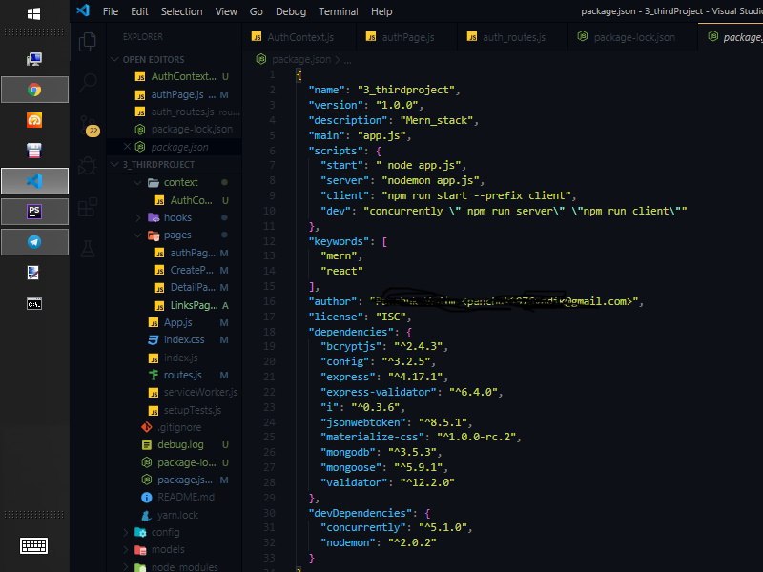Click the Windows Start button

(x=34, y=14)
